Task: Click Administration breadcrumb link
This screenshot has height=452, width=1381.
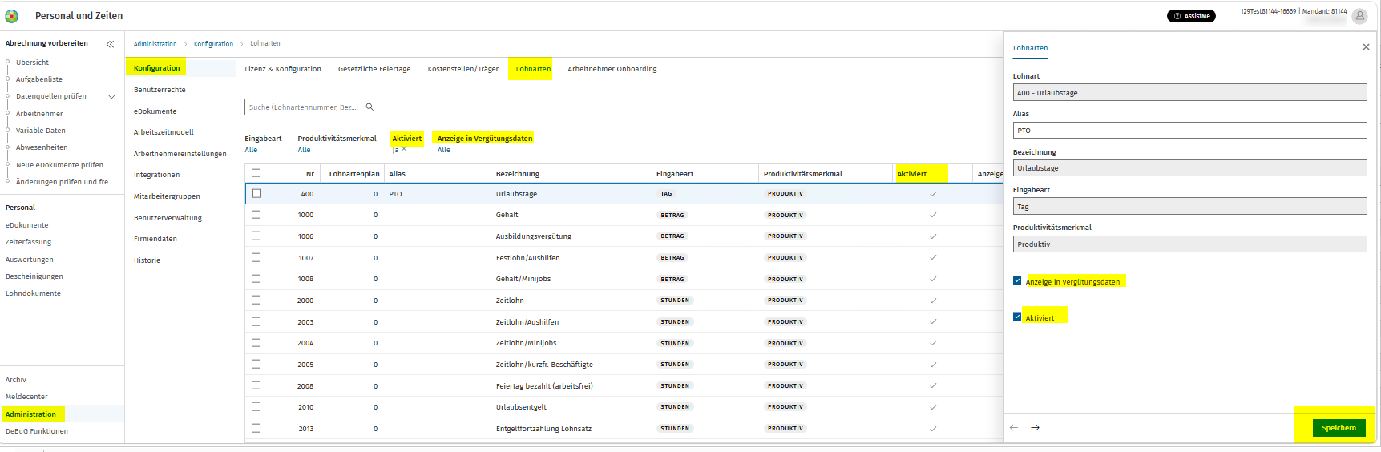Action: pos(155,44)
